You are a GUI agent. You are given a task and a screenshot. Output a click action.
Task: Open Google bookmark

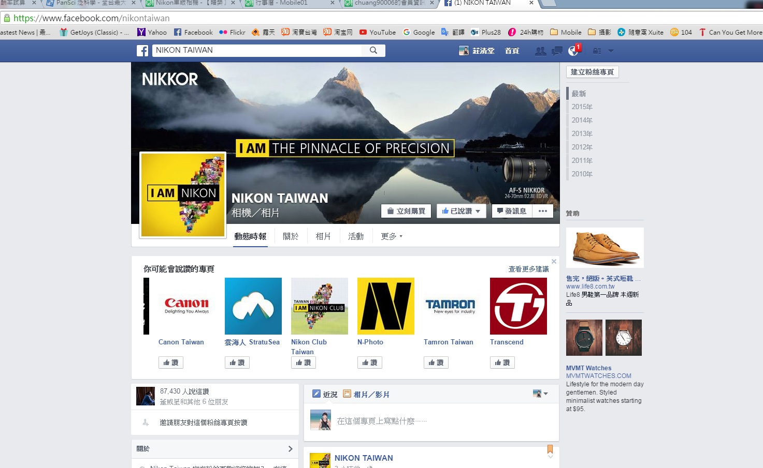tap(419, 32)
